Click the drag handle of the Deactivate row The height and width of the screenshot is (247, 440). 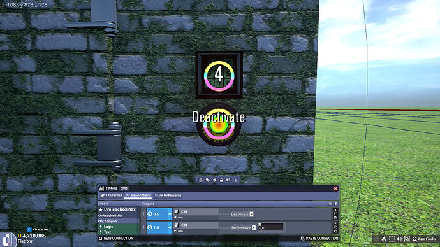[143, 214]
